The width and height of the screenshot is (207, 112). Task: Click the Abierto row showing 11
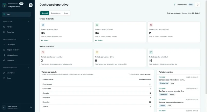point(97,107)
